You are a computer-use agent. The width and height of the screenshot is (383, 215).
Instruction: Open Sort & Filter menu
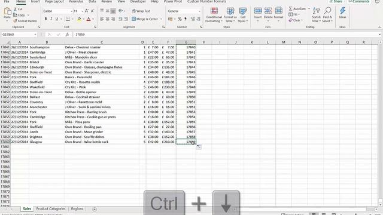[317, 15]
